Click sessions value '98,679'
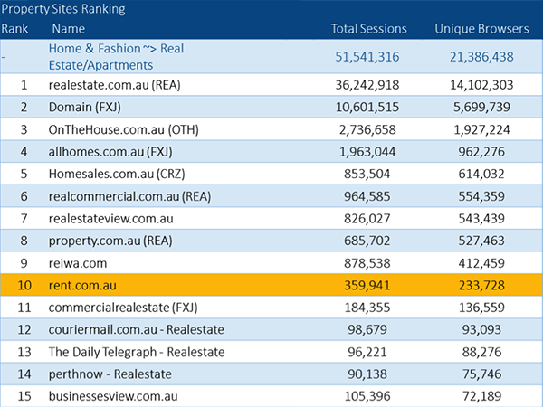This screenshot has width=543, height=407. point(367,330)
